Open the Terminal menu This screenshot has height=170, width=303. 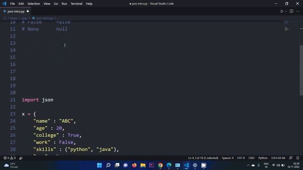click(x=76, y=4)
